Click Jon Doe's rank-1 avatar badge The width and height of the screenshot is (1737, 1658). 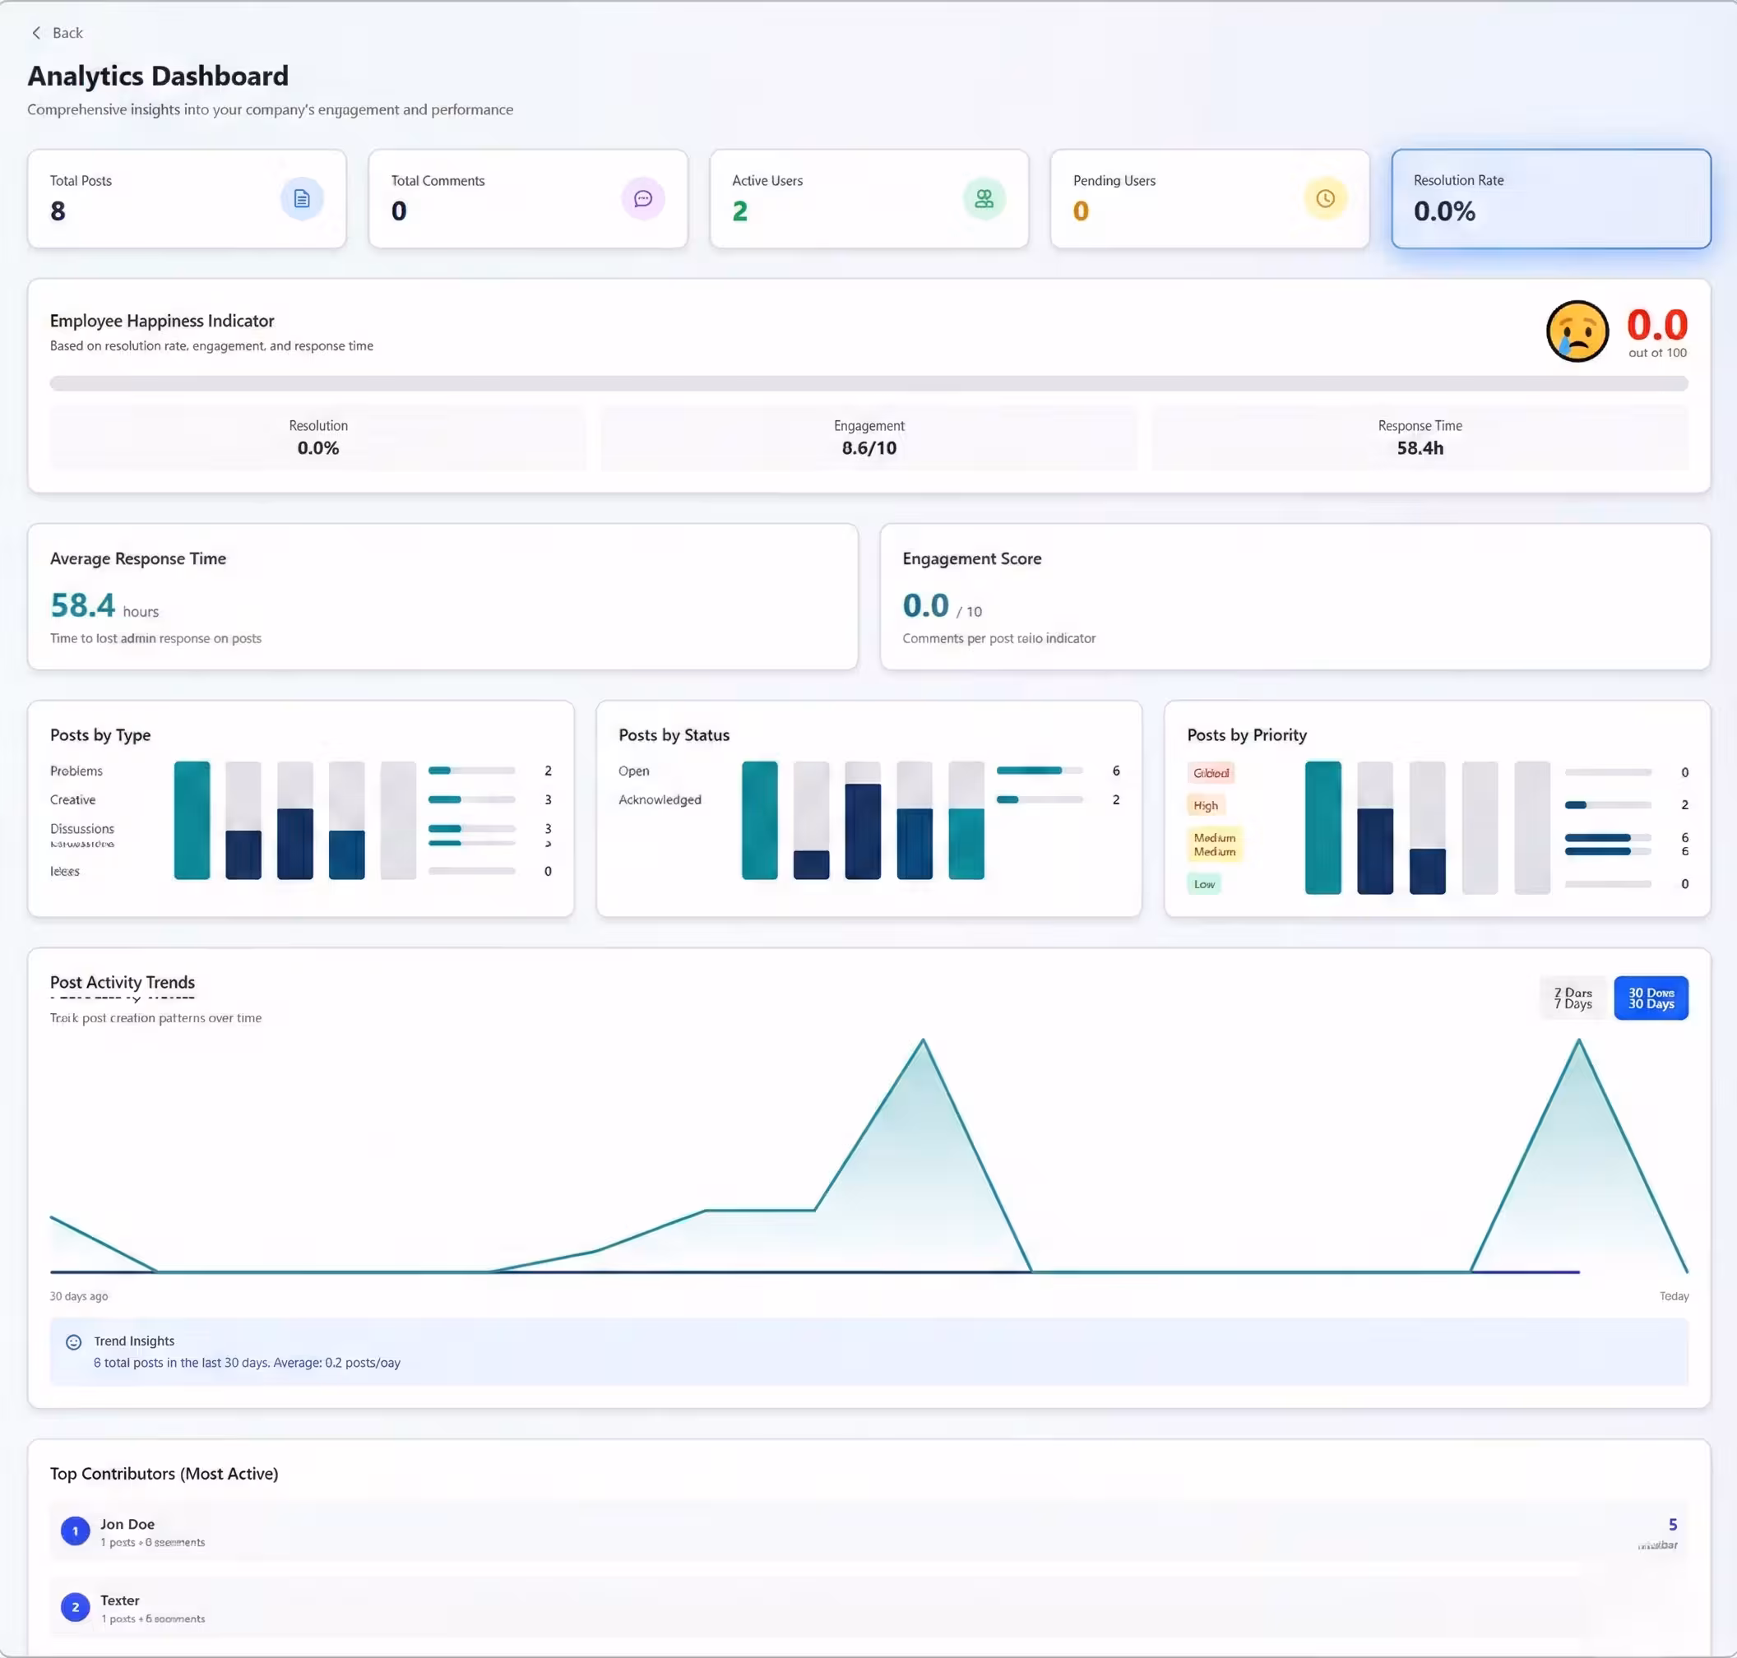click(x=75, y=1531)
